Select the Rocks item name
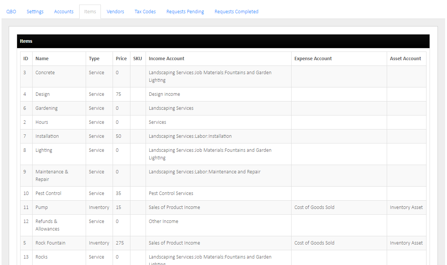This screenshot has height=265, width=447. pyautogui.click(x=41, y=257)
